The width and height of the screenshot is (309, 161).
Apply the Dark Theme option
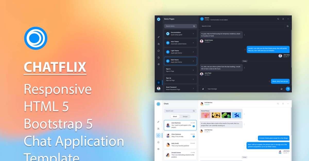[x=180, y=61]
